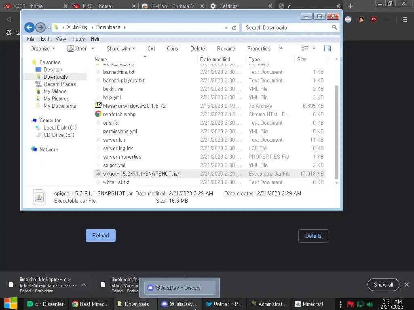Select the bukkit.yml file
The image size is (414, 310).
(x=114, y=89)
